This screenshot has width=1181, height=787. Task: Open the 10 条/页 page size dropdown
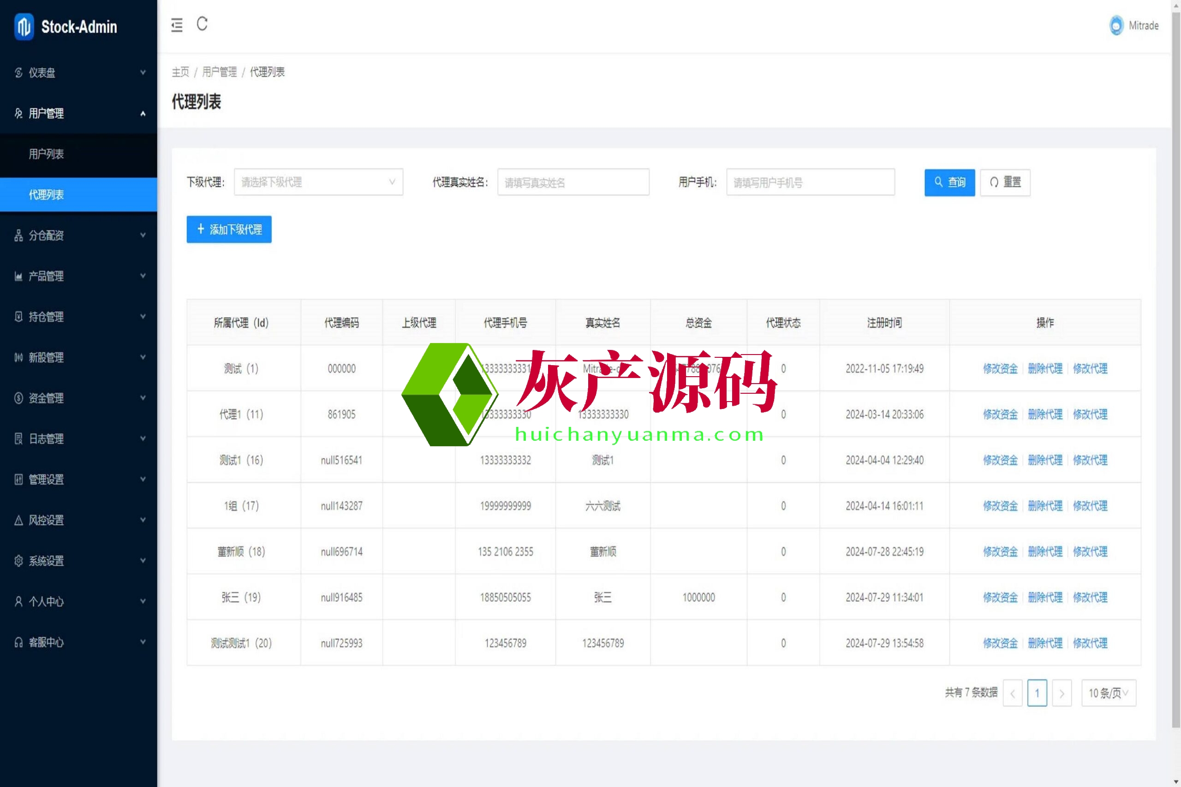(1108, 692)
